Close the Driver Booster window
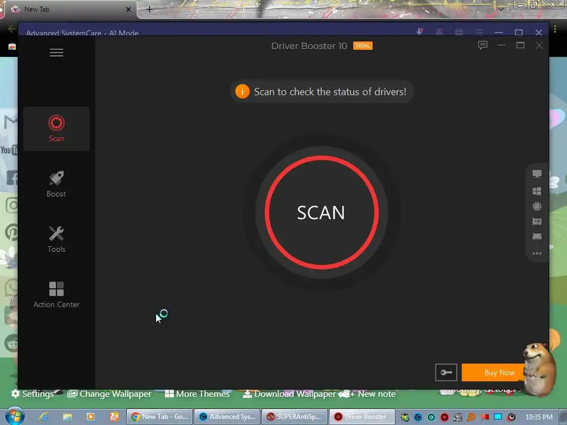The image size is (567, 425). 539,45
